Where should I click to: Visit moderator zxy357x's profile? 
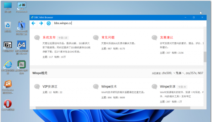click(191, 73)
